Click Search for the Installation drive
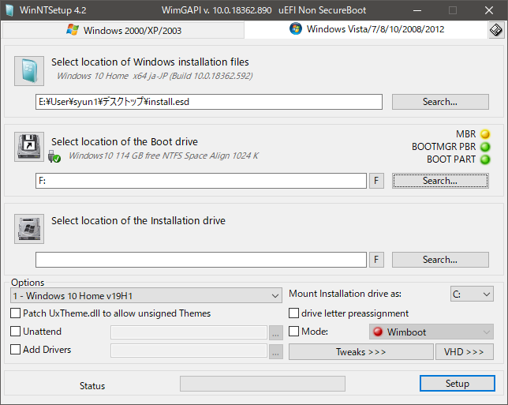Image resolution: width=508 pixels, height=405 pixels. (440, 260)
